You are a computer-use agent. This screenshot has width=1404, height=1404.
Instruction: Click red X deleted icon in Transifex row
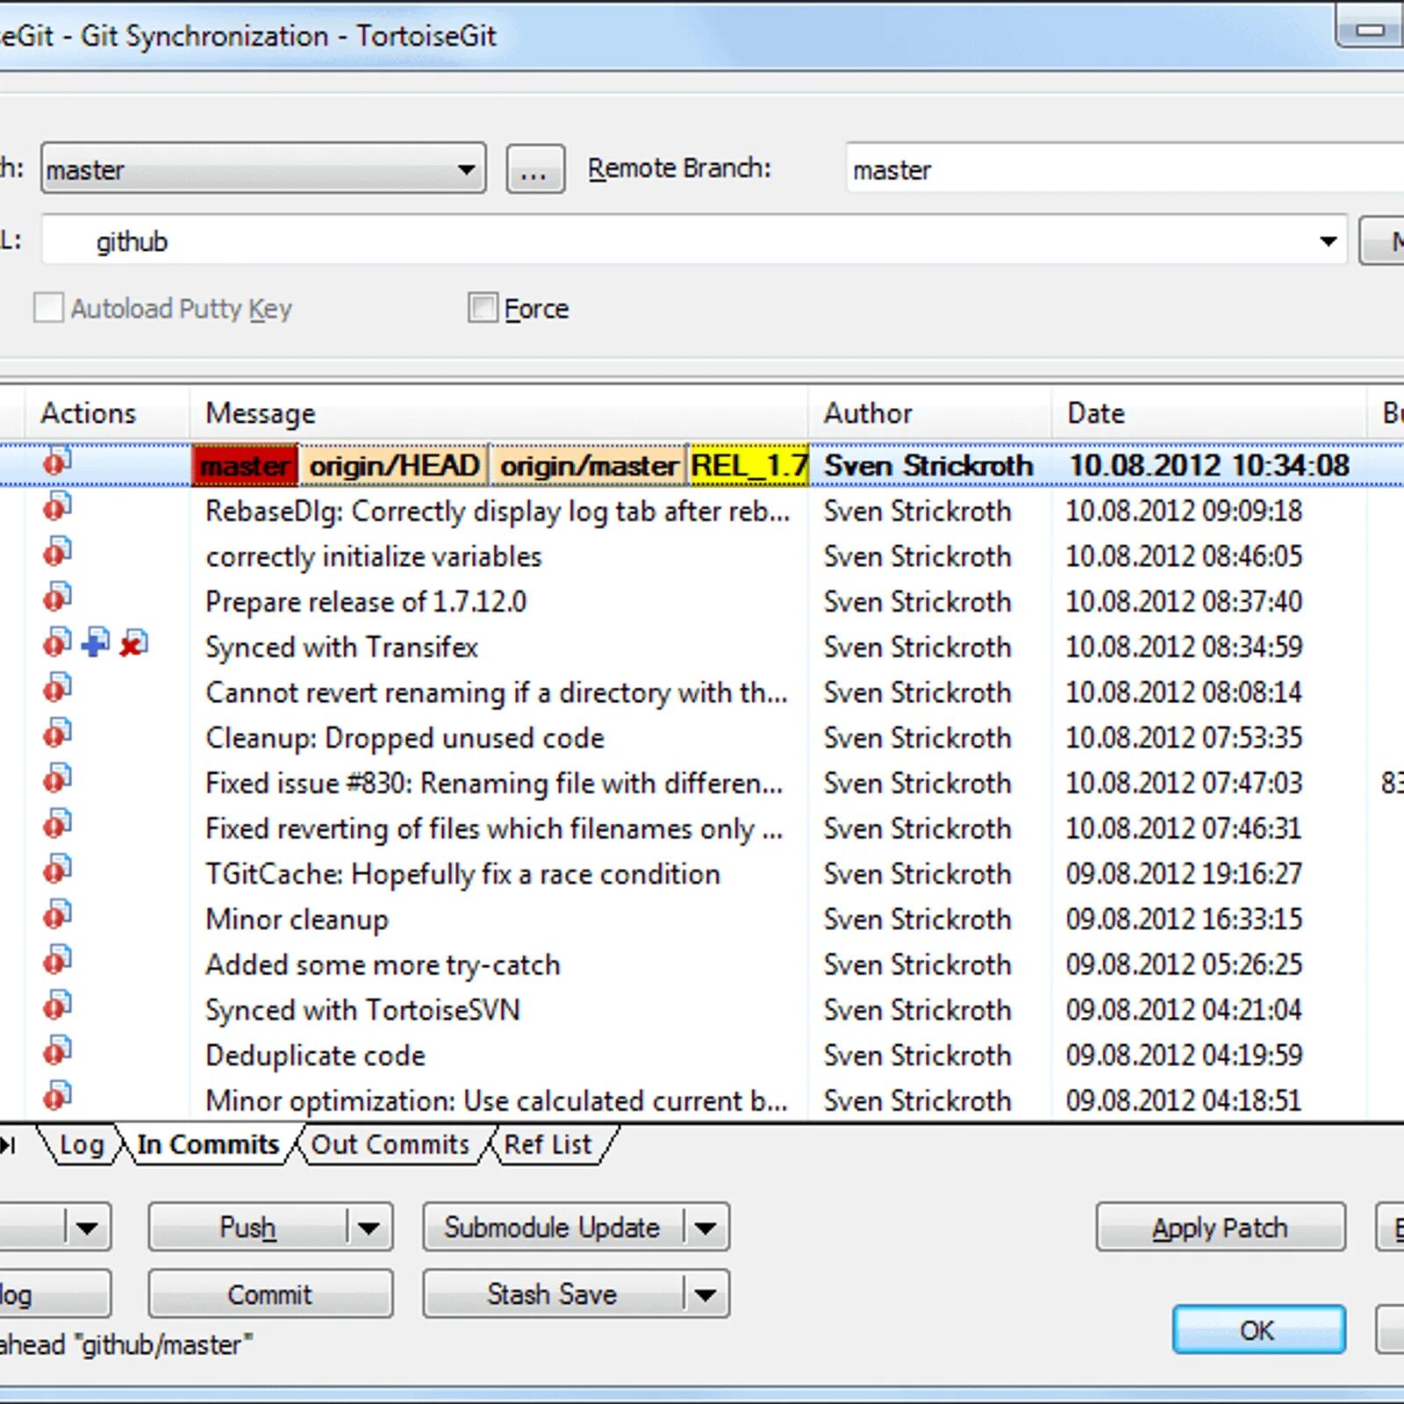tap(133, 642)
